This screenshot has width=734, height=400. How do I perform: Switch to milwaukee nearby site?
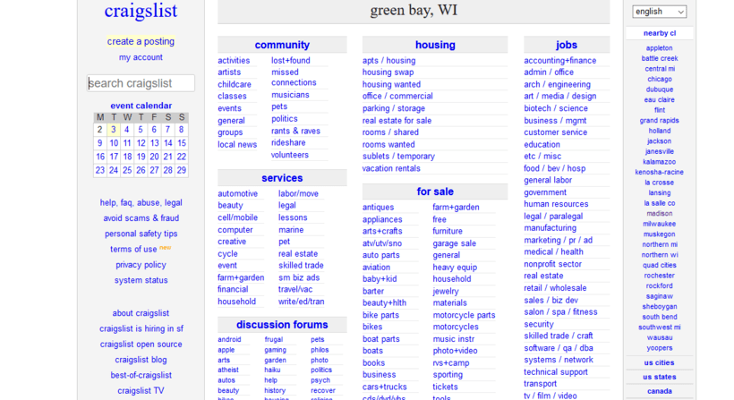coord(659,224)
